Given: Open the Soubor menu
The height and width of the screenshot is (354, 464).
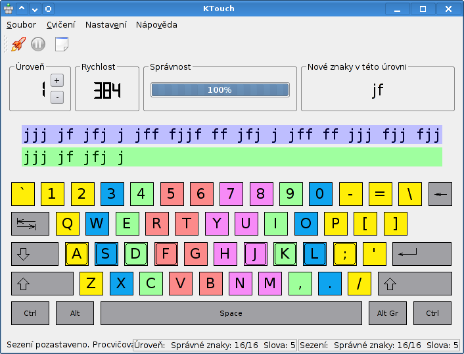Looking at the screenshot, I should (21, 25).
